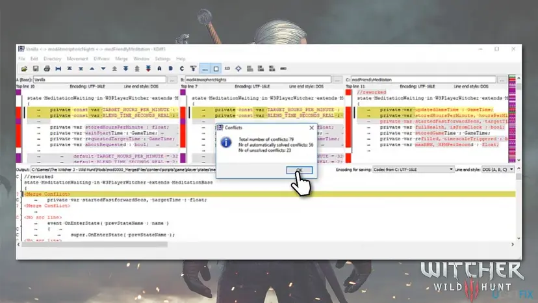
Task: Open the Diffview menu
Action: click(x=101, y=59)
